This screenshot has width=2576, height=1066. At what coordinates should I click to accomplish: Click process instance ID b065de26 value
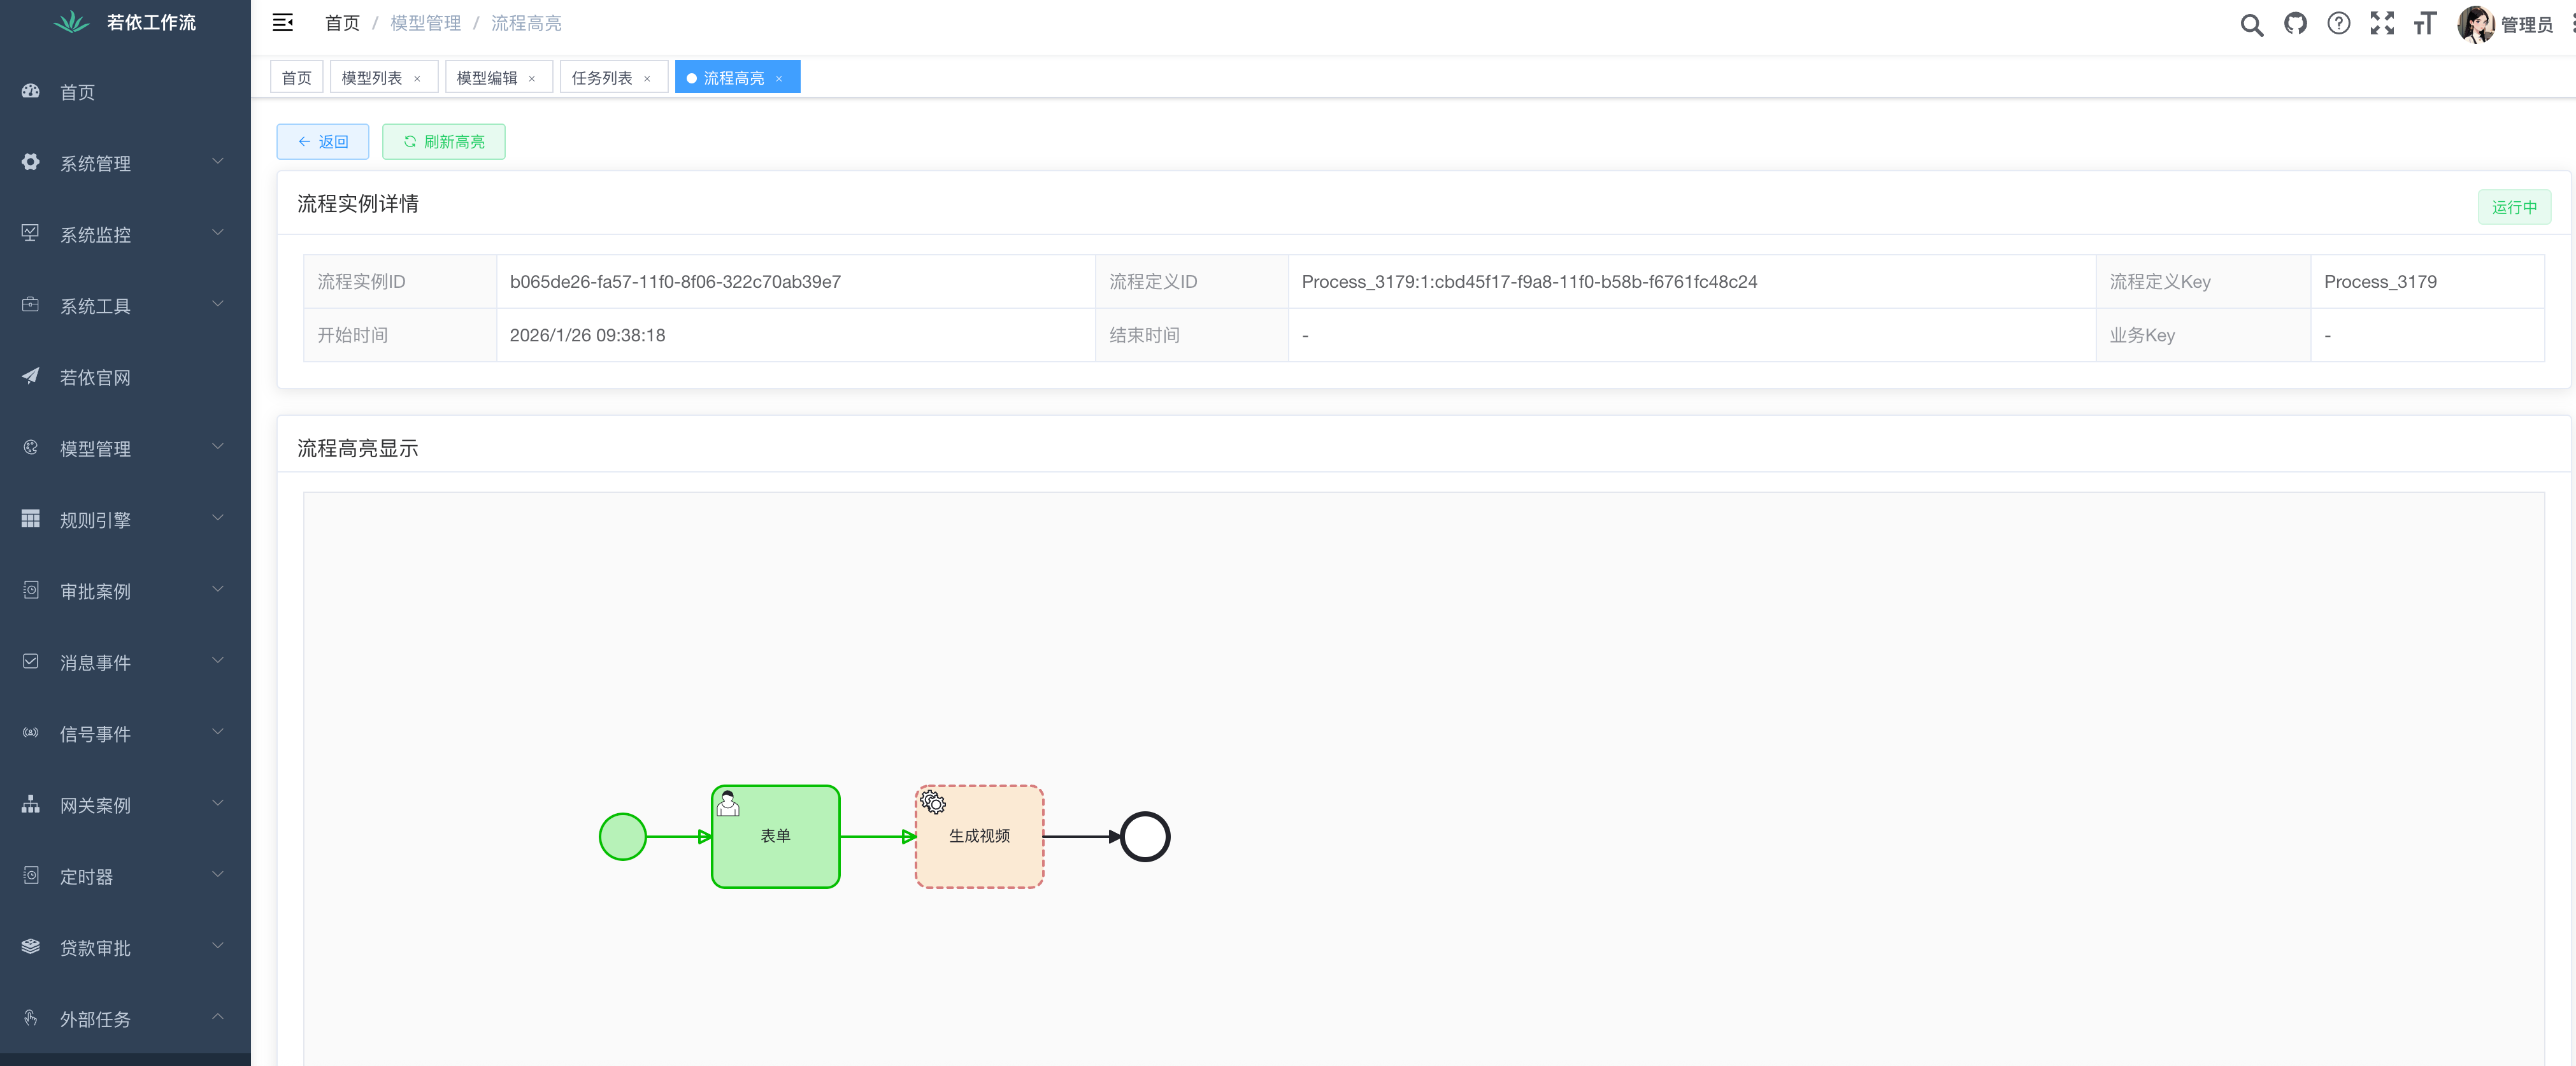(x=675, y=282)
